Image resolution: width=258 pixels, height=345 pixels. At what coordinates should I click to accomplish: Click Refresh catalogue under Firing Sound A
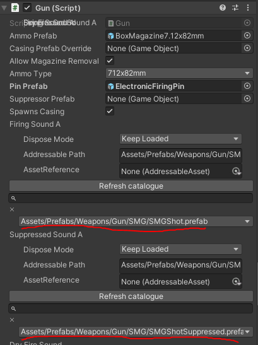[x=131, y=186]
